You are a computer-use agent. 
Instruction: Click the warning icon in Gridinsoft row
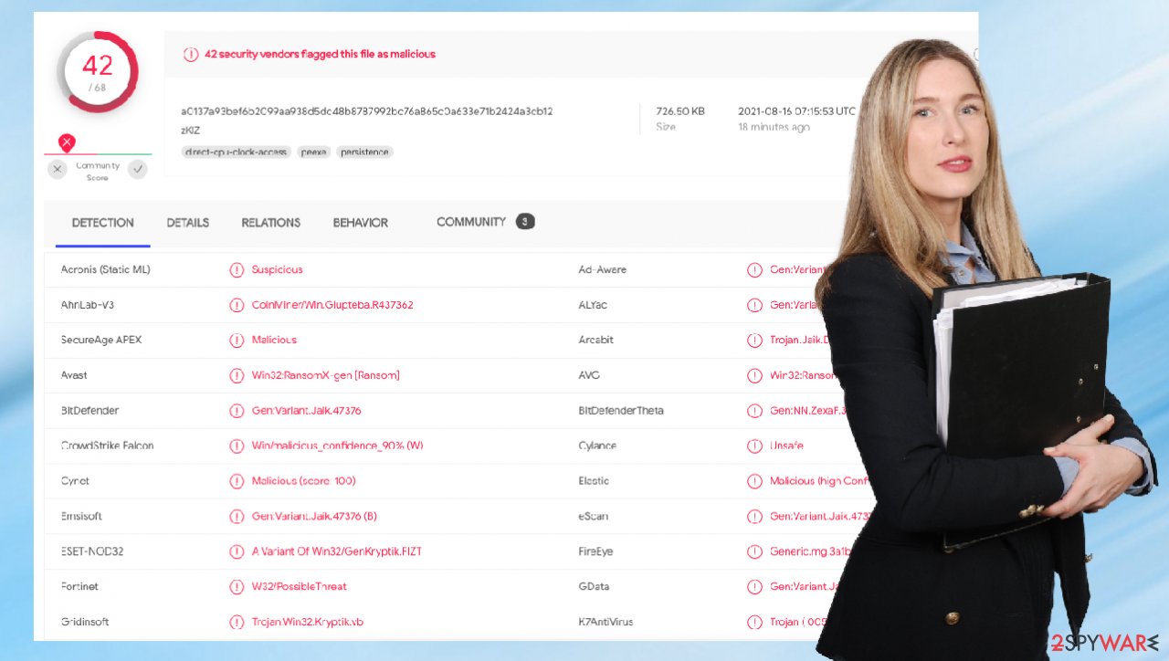(237, 622)
